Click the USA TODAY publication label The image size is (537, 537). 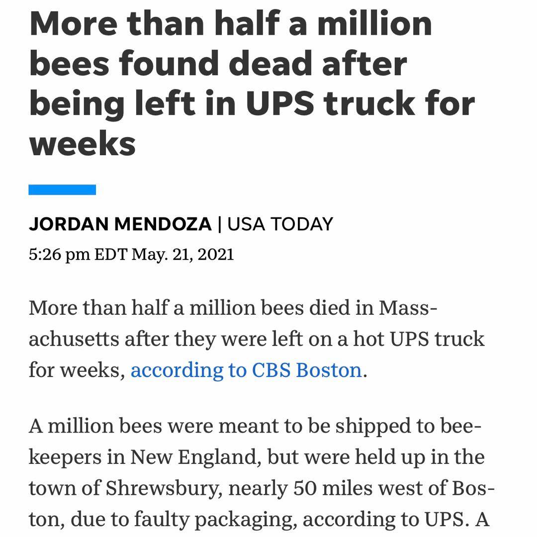[x=280, y=224]
